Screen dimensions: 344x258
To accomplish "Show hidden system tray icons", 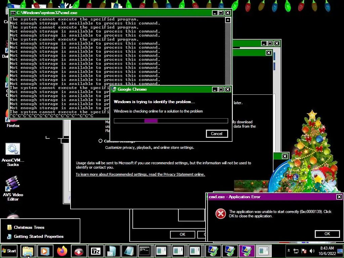I will [x=289, y=251].
